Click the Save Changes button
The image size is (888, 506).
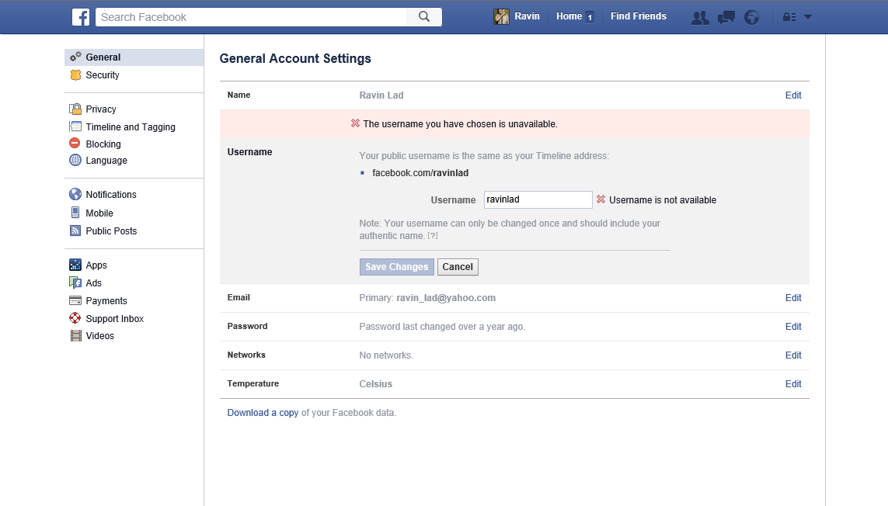[x=396, y=267]
